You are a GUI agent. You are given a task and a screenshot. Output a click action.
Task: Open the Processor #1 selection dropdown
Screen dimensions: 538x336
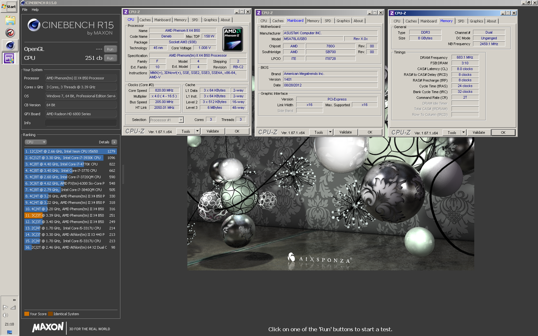167,120
